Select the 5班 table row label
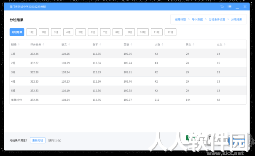 click(x=13, y=91)
